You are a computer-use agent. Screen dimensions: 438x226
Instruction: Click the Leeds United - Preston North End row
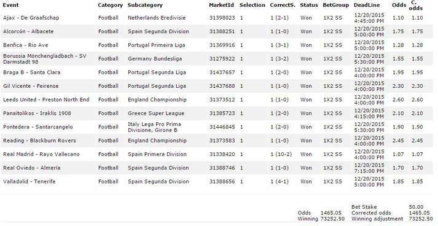click(x=216, y=99)
